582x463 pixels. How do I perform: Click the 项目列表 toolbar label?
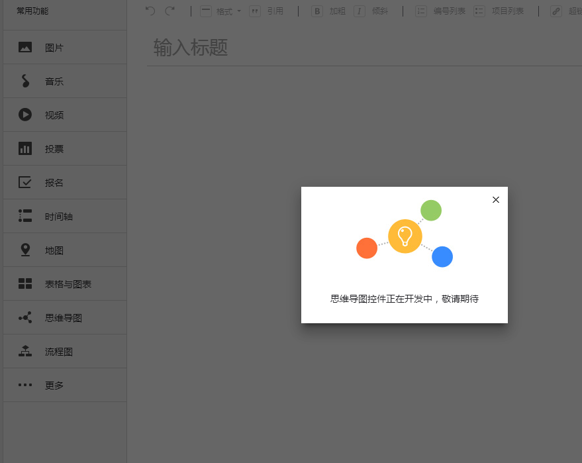click(508, 11)
